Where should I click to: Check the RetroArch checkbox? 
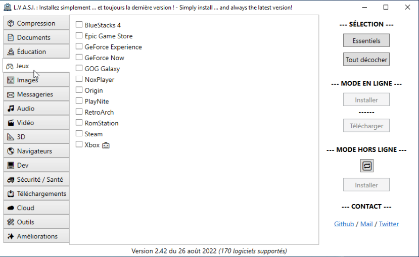(x=79, y=112)
